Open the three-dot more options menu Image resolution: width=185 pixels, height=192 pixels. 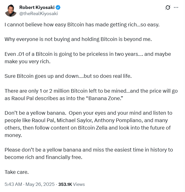(176, 8)
